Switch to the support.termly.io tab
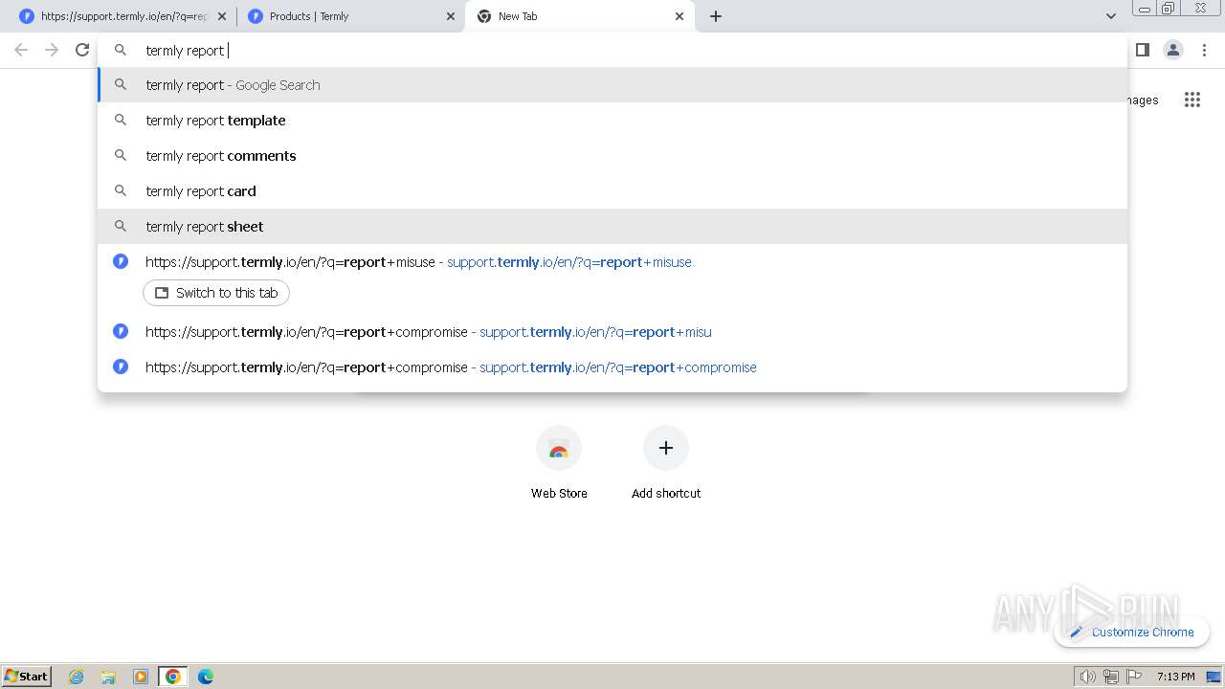1225x689 pixels. (123, 16)
